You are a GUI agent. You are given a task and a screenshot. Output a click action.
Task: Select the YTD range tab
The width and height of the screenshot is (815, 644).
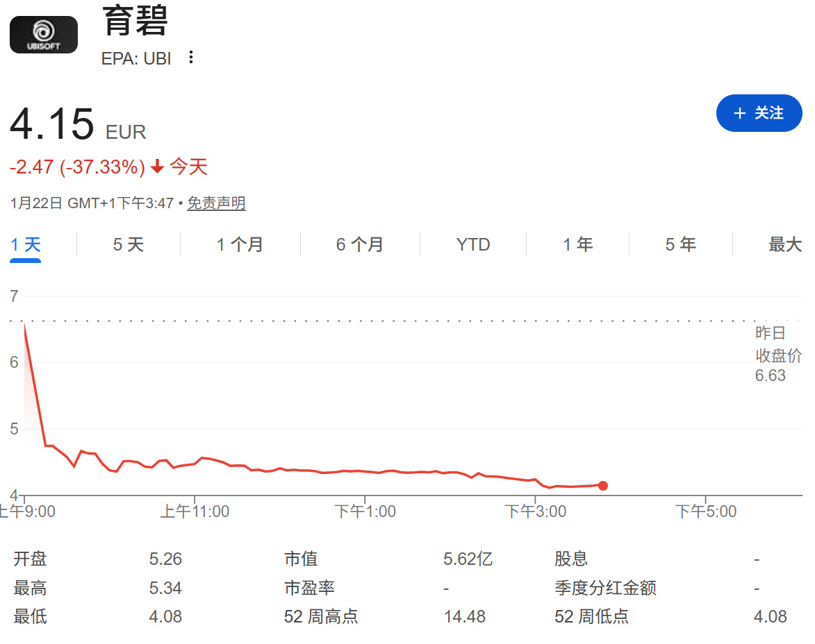[473, 244]
